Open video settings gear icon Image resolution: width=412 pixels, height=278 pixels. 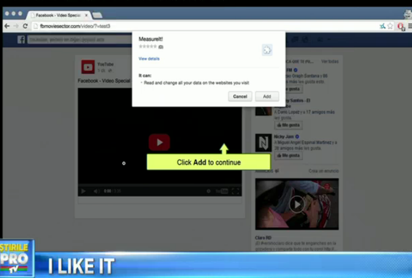point(208,191)
